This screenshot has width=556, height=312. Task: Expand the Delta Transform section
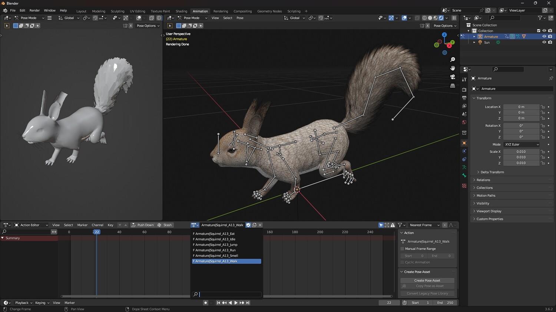coord(492,172)
